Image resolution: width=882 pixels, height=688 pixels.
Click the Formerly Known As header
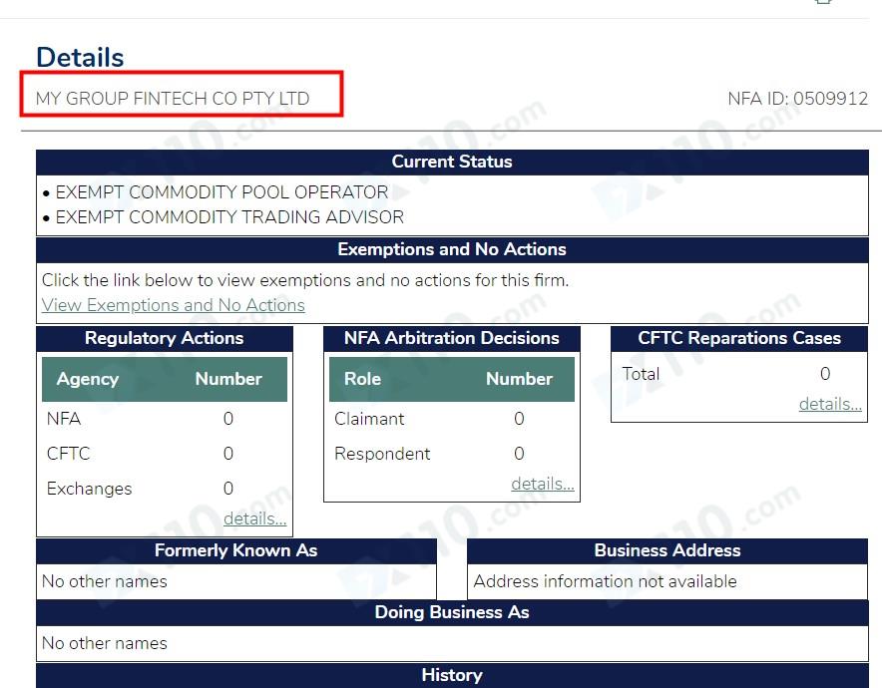coord(236,550)
